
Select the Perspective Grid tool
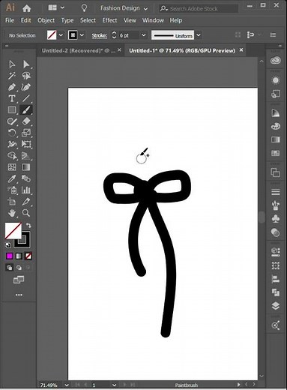(x=26, y=156)
